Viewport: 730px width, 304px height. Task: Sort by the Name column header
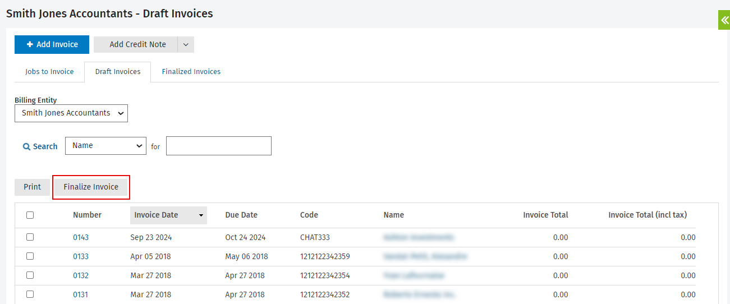tap(394, 215)
